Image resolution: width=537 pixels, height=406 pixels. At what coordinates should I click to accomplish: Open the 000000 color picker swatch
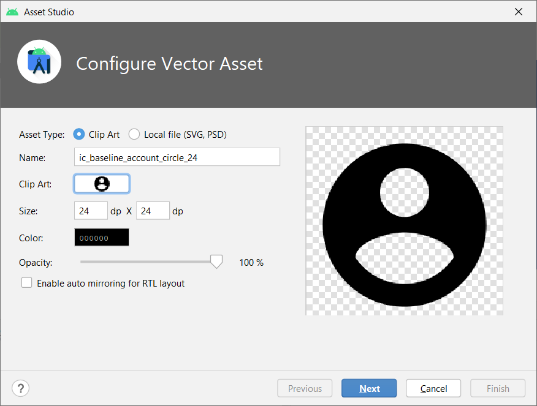pos(102,238)
